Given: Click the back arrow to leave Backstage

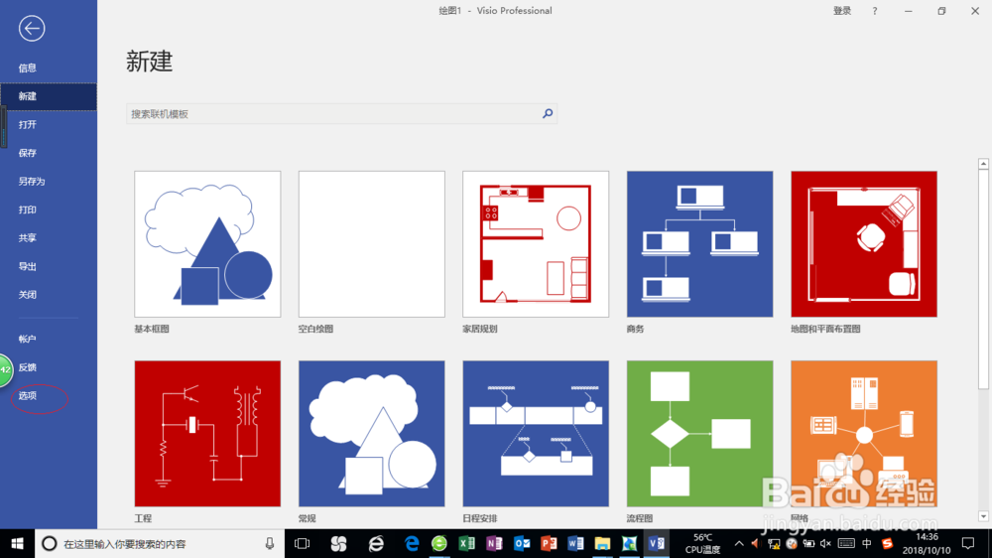Looking at the screenshot, I should coord(32,29).
